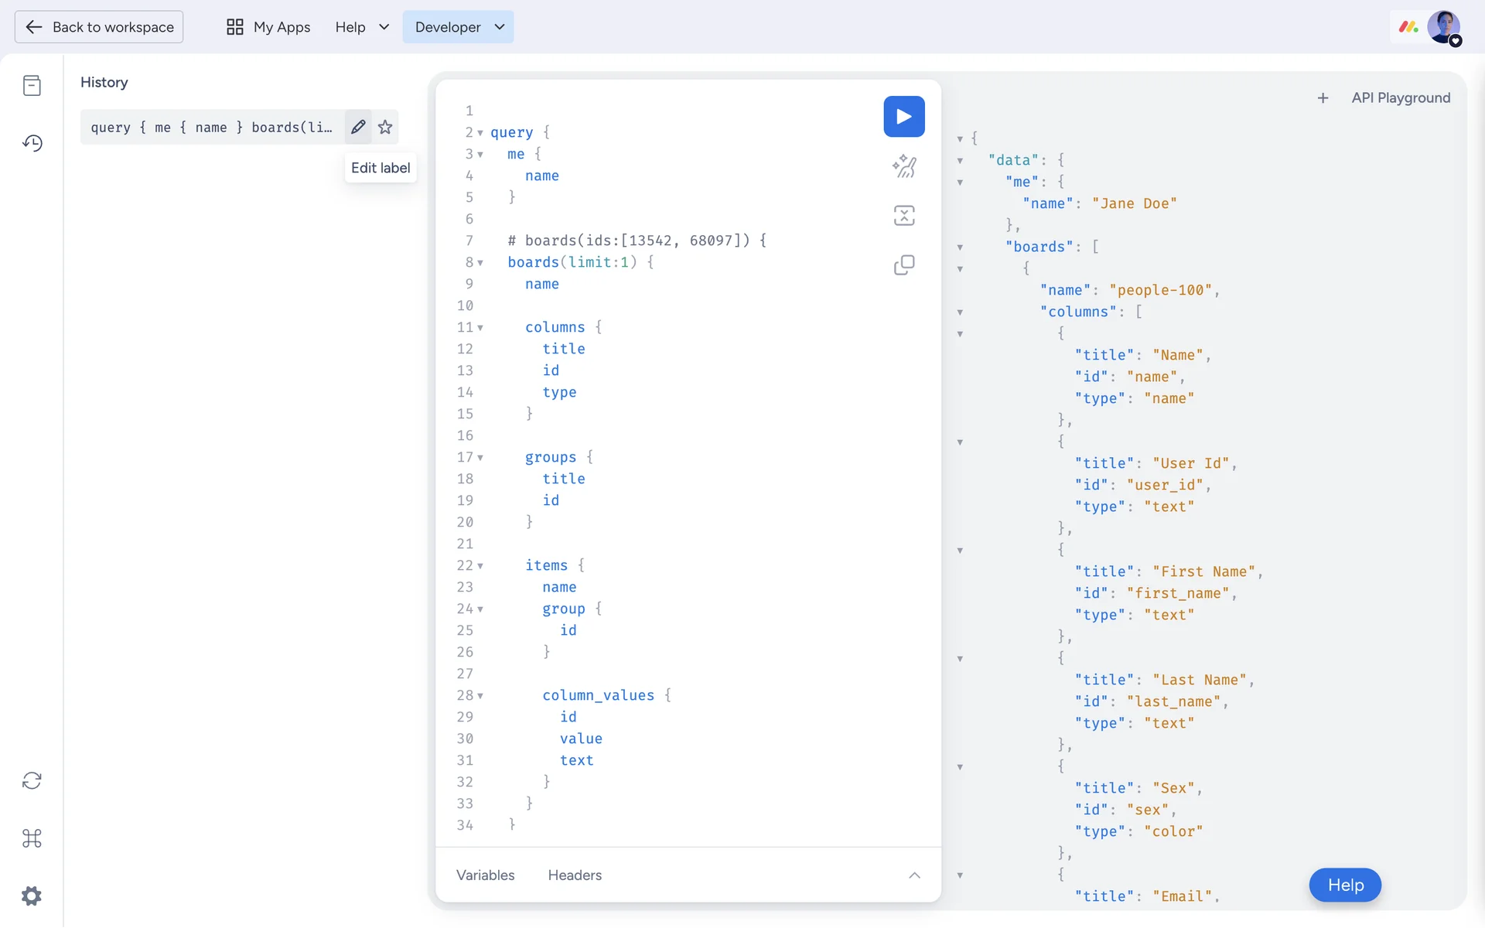Click the re-fetch schema refresh icon
1485x928 pixels.
click(x=32, y=780)
